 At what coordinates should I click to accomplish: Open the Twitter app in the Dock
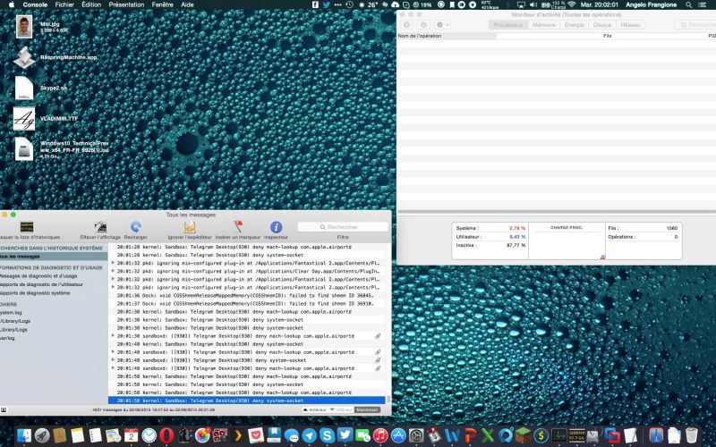click(x=345, y=435)
